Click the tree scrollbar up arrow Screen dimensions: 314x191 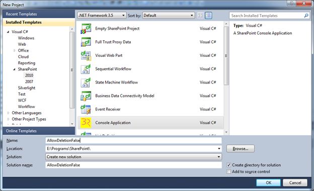(72, 29)
